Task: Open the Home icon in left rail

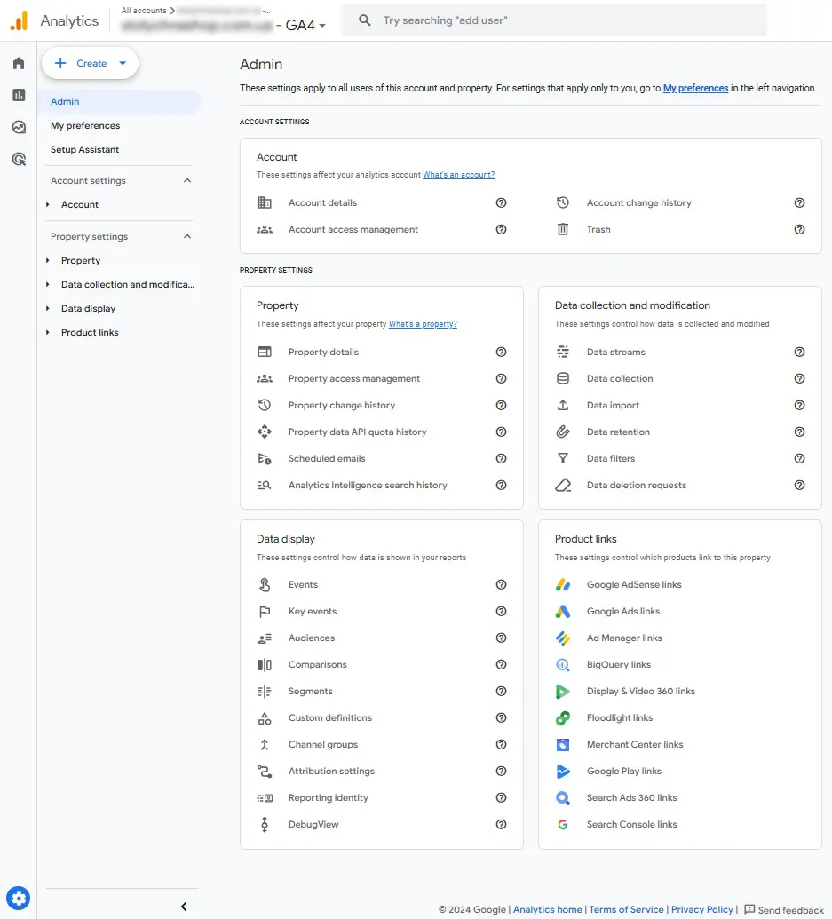Action: [x=19, y=63]
